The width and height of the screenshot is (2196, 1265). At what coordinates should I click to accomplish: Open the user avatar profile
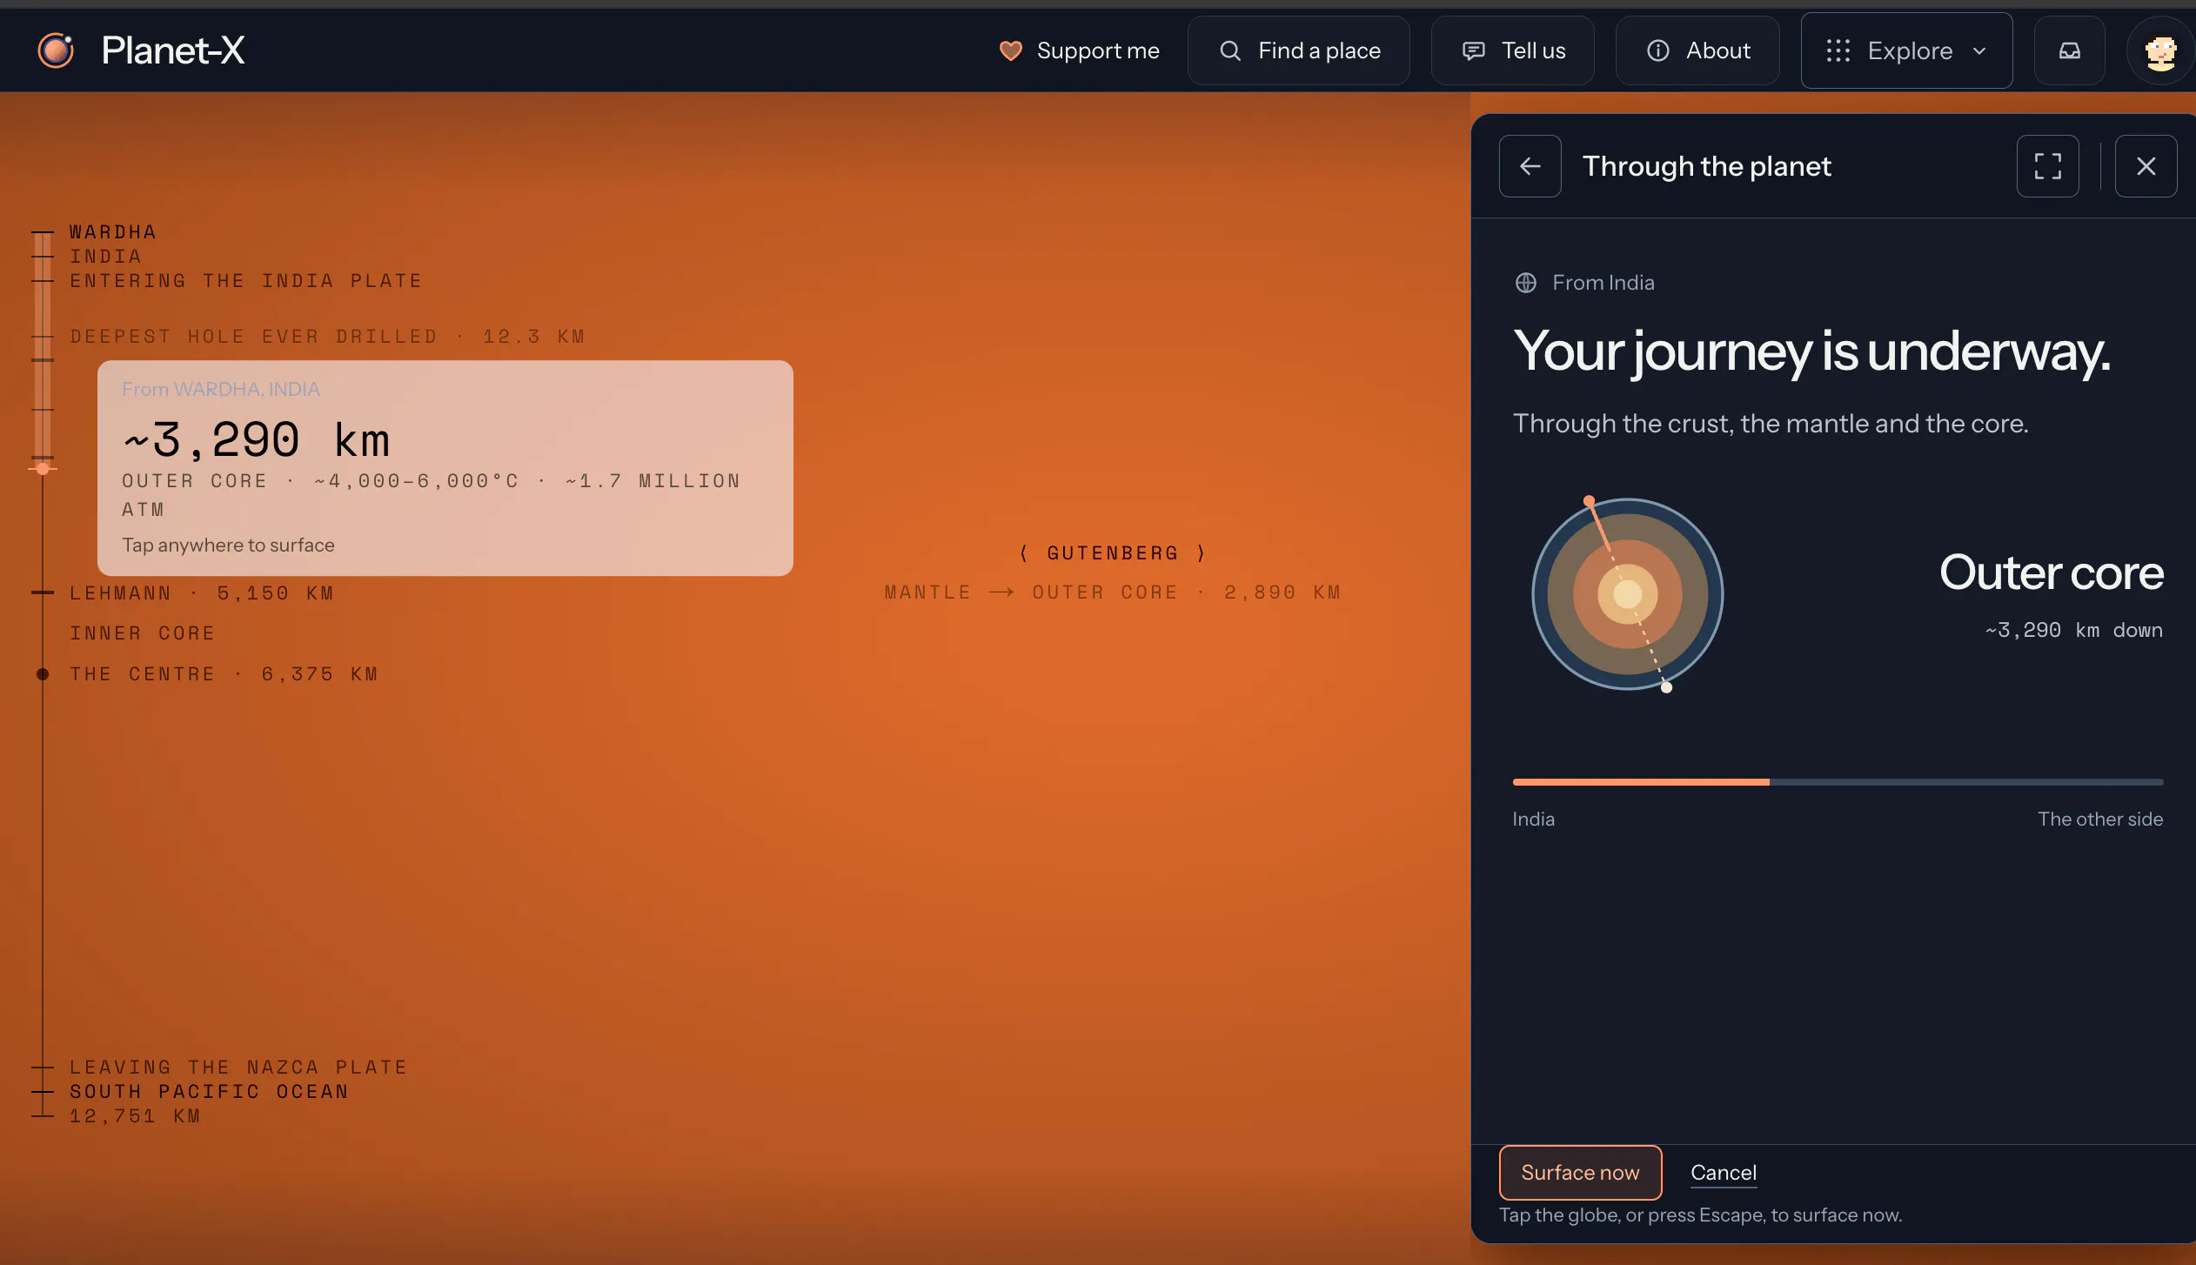point(2160,50)
